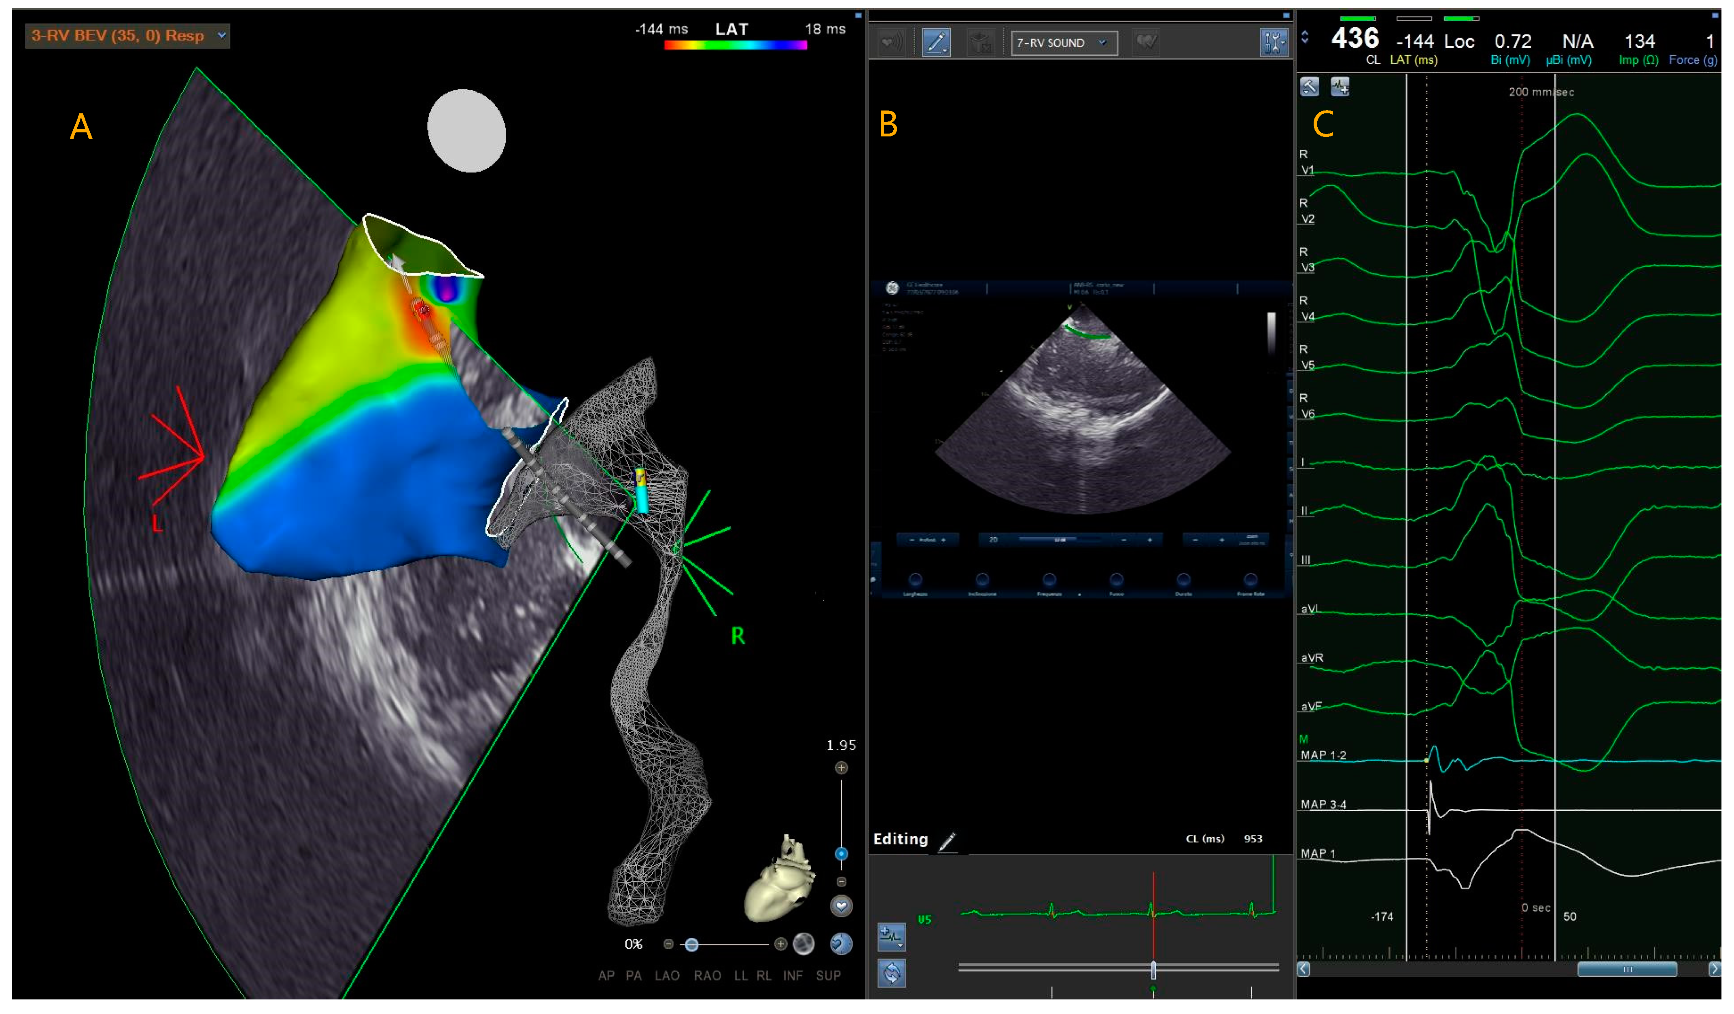
Task: Click the CL up-down stepper arrows
Action: [1305, 38]
